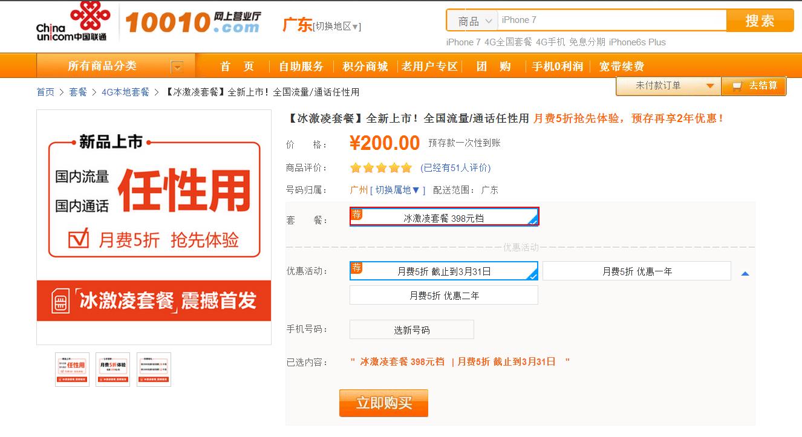Open the 积分商城 menu item

[365, 66]
